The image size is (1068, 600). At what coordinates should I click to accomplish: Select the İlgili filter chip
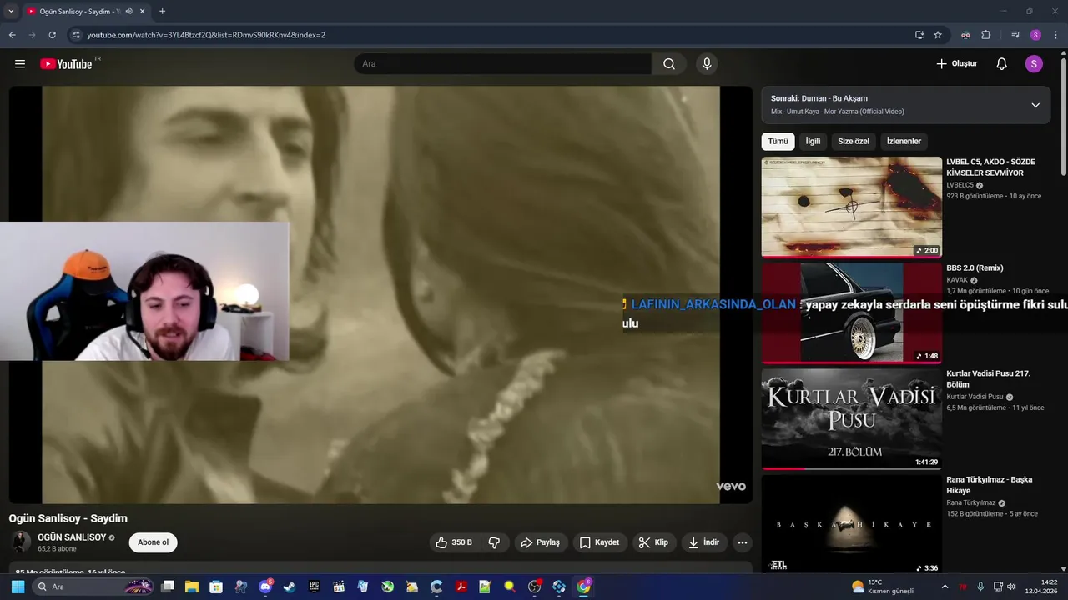coord(813,141)
